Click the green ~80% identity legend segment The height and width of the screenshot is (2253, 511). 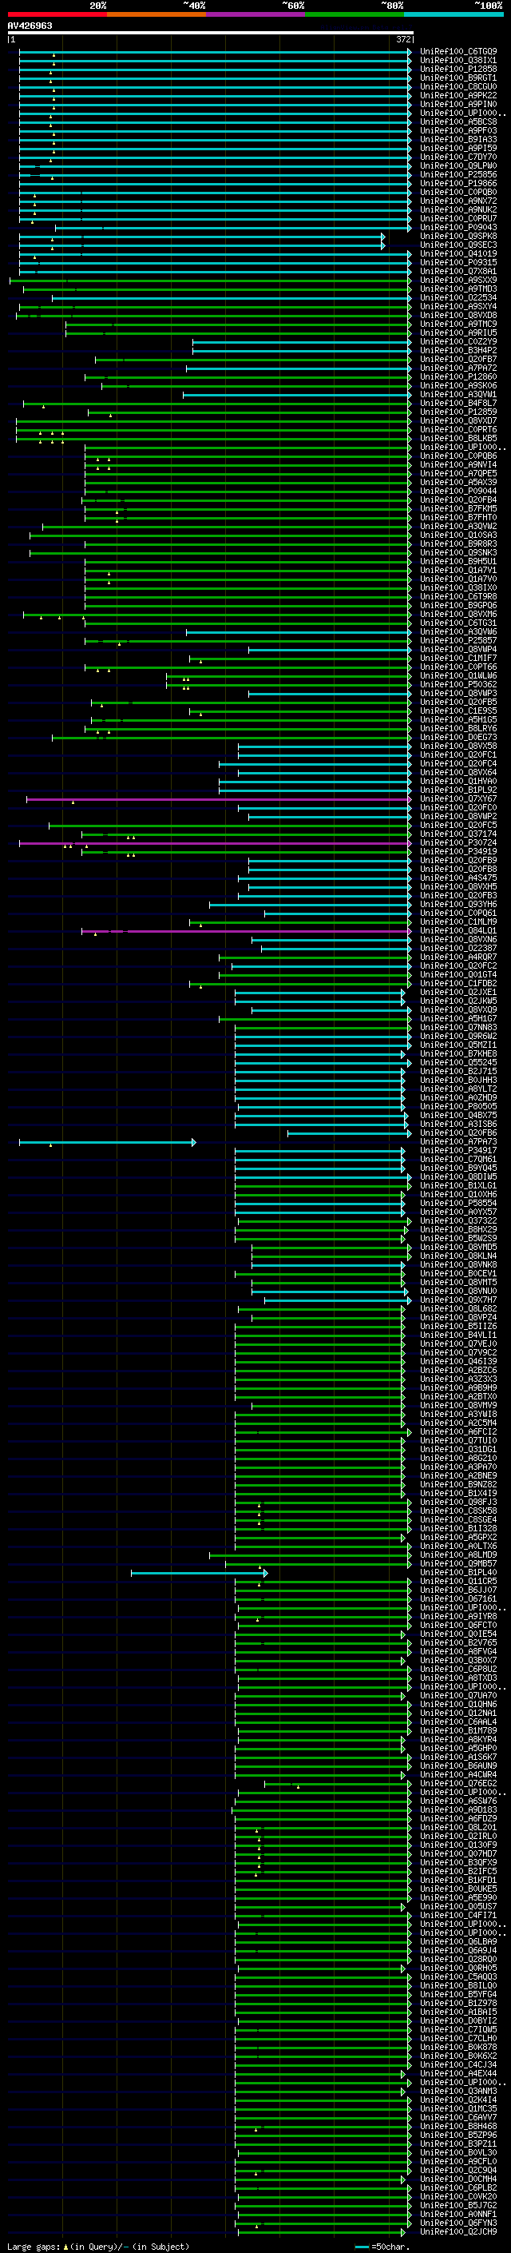click(x=355, y=14)
